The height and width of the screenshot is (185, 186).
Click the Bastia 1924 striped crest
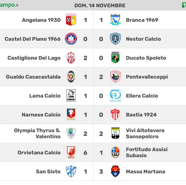coord(115,114)
